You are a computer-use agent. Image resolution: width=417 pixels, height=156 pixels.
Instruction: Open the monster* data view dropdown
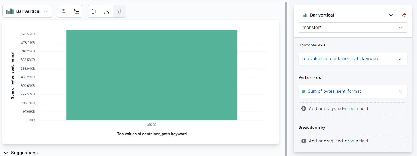pyautogui.click(x=353, y=28)
